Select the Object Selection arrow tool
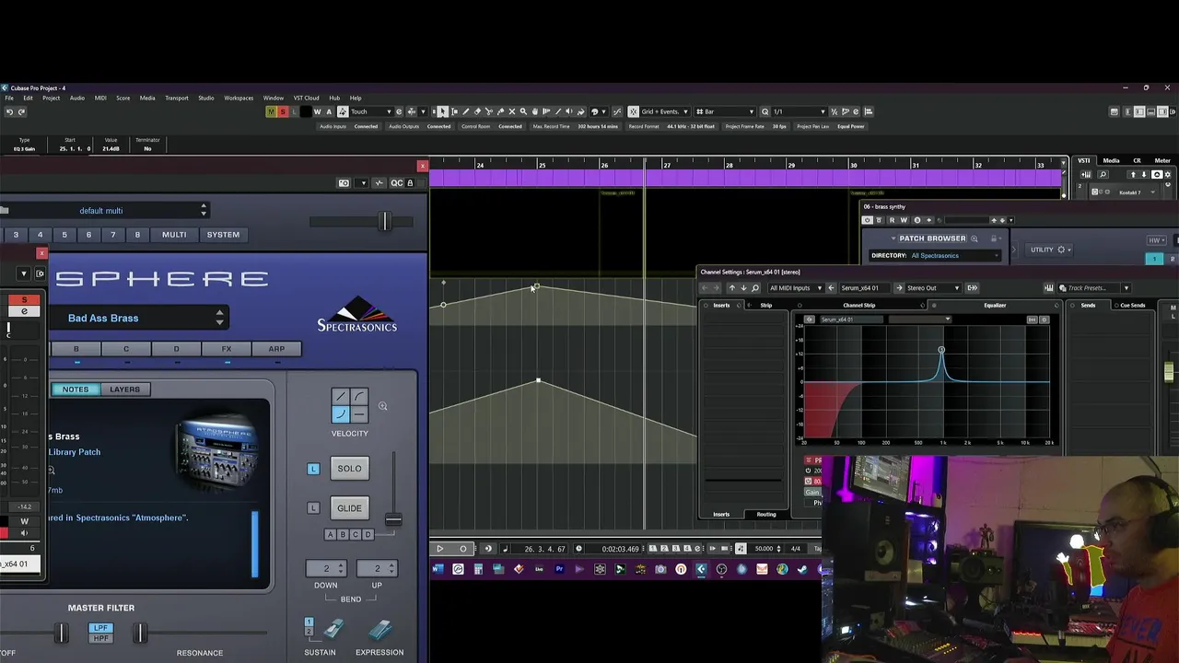This screenshot has width=1179, height=663. coord(442,111)
